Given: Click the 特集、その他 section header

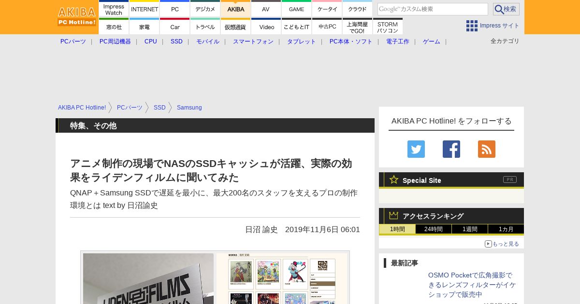Looking at the screenshot, I should click(x=215, y=125).
